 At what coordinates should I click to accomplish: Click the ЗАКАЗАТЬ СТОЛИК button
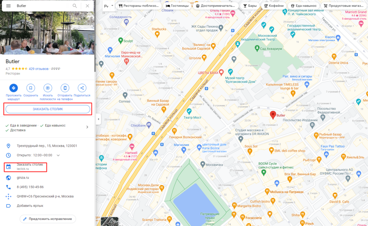point(48,109)
